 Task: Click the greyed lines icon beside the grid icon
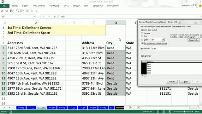coord(32,11)
